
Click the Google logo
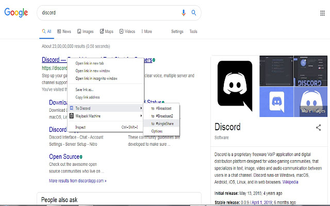tap(16, 12)
